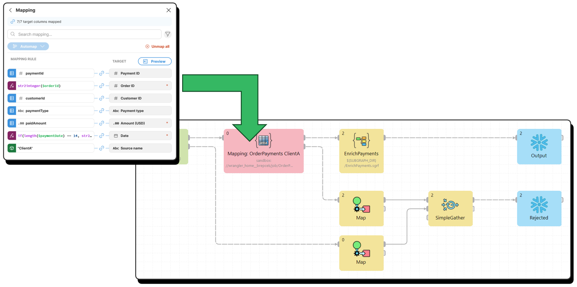The height and width of the screenshot is (287, 577).
Task: Select the constant icon beside "ClientA"
Action: 12,148
